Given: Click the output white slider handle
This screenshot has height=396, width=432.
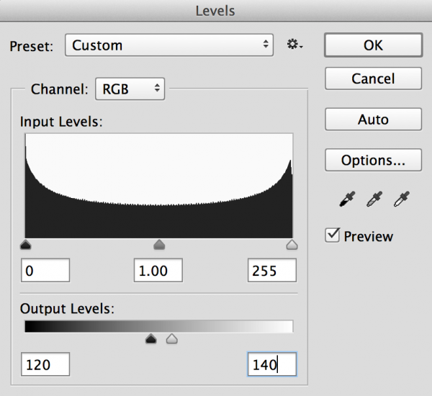Looking at the screenshot, I should point(171,338).
